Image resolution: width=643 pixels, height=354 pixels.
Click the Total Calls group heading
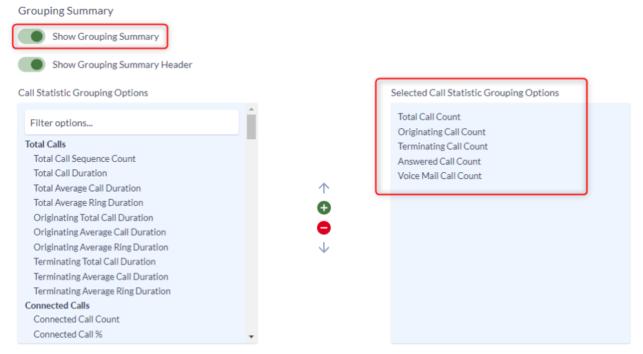click(45, 144)
